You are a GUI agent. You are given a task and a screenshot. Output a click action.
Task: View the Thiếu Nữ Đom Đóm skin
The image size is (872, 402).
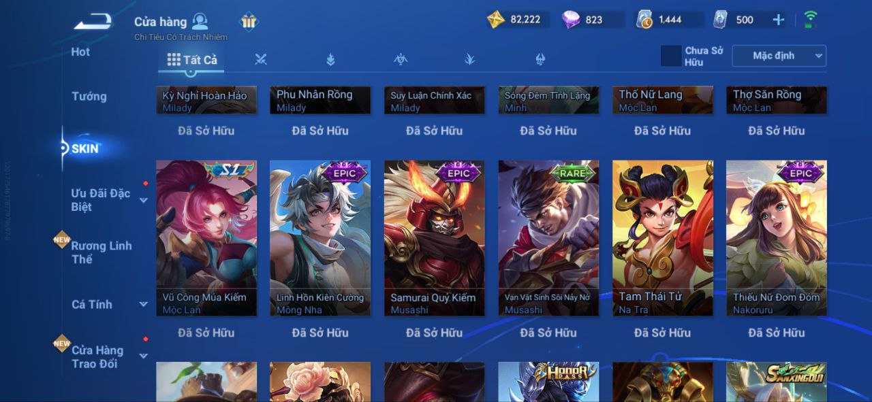pyautogui.click(x=777, y=238)
